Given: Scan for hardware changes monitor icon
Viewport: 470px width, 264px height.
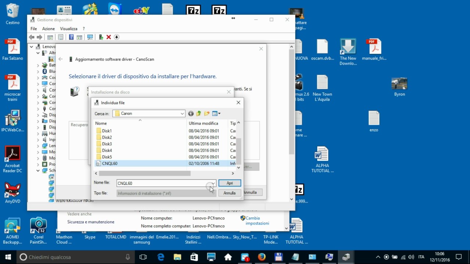Looking at the screenshot, I should coord(90,37).
